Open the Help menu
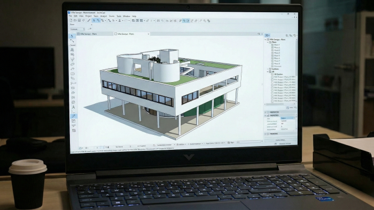Screen dimensions: 374x210 tap(134, 16)
